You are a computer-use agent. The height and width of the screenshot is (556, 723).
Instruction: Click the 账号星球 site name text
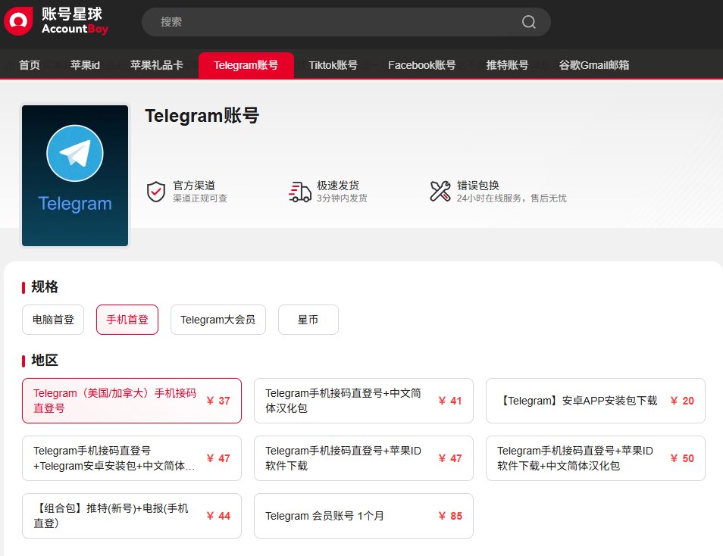coord(72,14)
